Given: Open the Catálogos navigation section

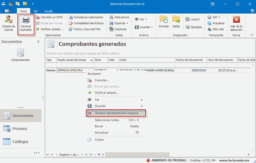Looking at the screenshot, I should [20, 142].
